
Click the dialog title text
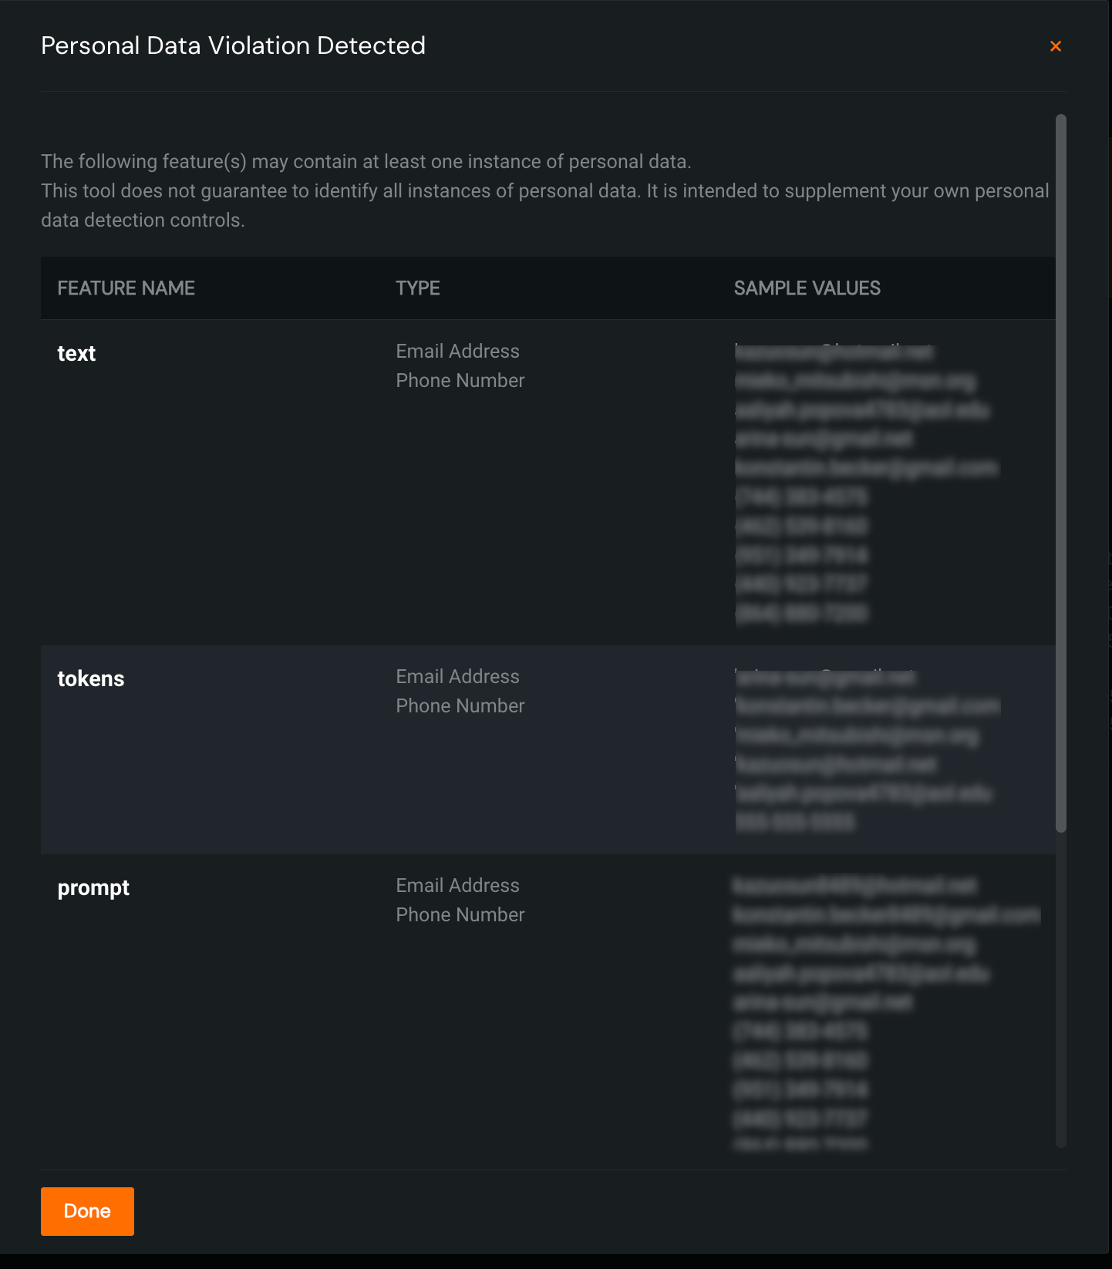coord(233,46)
